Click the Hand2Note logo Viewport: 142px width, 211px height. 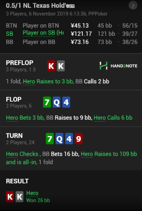coord(118,66)
